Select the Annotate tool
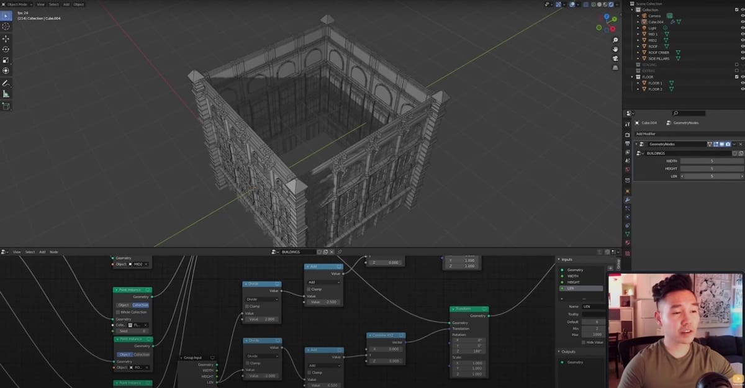Image resolution: width=745 pixels, height=388 pixels. pyautogui.click(x=6, y=83)
